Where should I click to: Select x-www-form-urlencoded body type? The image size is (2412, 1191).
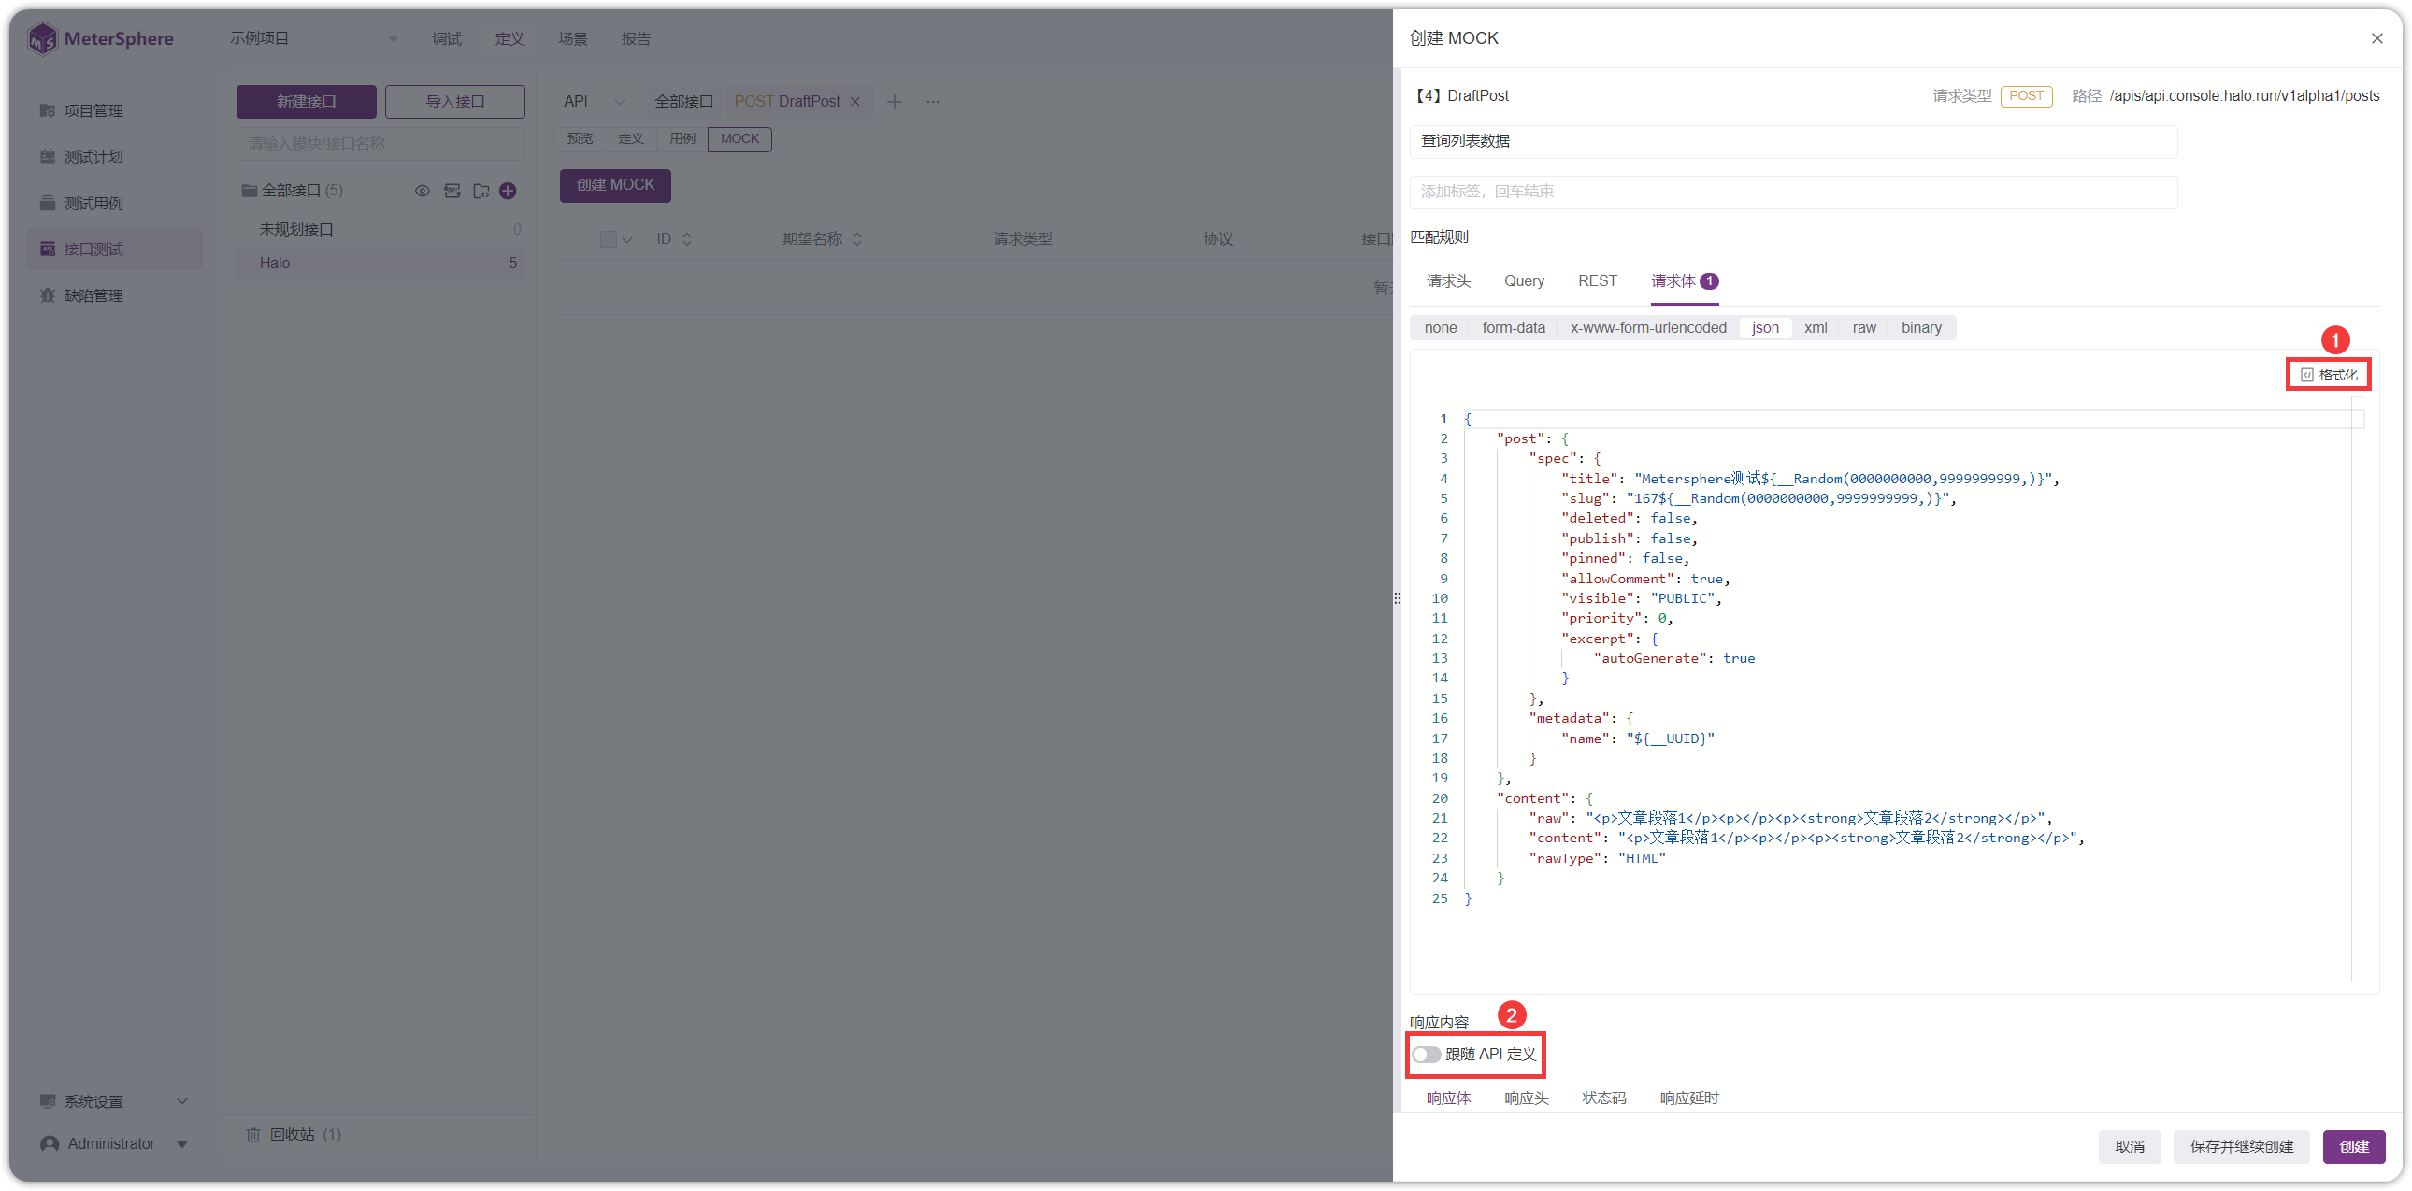click(x=1648, y=328)
